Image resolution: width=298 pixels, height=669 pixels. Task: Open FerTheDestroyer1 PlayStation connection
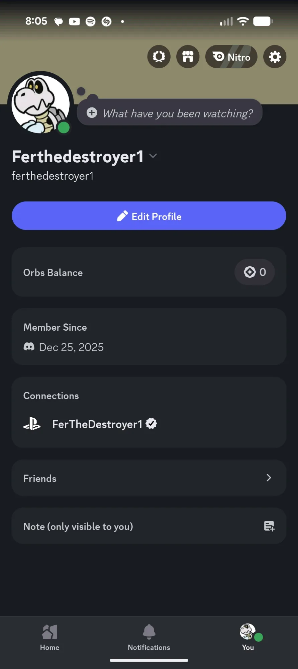97,424
